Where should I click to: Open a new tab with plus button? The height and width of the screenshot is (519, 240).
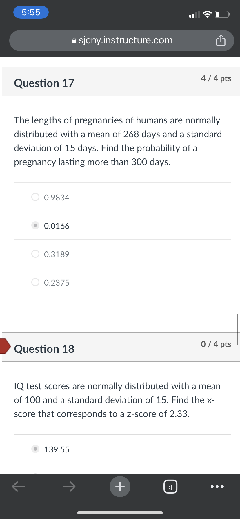click(120, 487)
